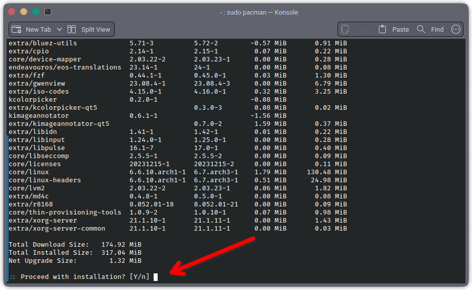The height and width of the screenshot is (290, 472).
Task: Open the New Tab dropdown arrow
Action: click(59, 30)
